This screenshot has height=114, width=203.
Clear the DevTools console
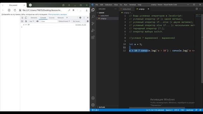[x=26, y=21]
